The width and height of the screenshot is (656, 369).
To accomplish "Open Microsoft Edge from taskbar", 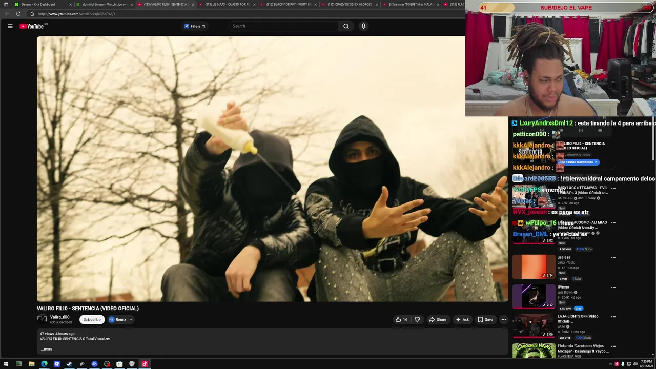I will (44, 364).
